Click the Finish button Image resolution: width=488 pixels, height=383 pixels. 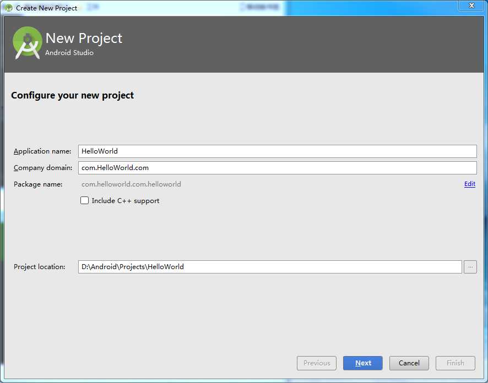tap(456, 363)
